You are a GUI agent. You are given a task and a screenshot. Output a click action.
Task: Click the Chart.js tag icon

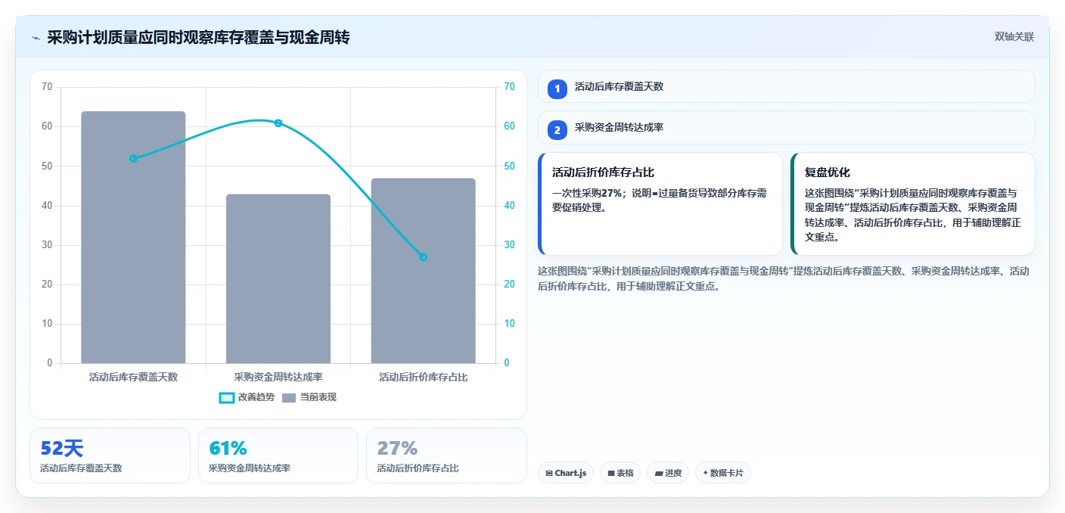pos(549,473)
